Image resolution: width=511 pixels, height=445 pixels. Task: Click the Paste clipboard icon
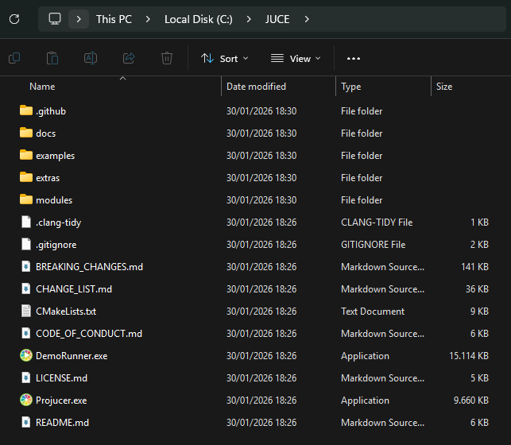[x=52, y=58]
